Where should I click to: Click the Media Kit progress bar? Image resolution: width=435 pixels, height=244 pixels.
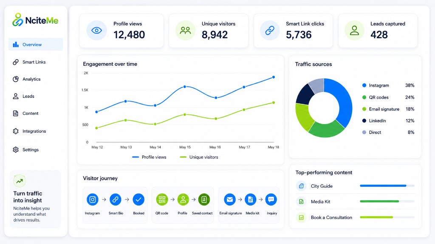pyautogui.click(x=387, y=201)
